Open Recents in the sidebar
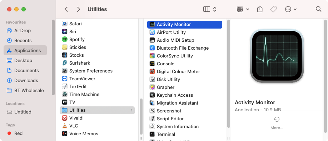The image size is (328, 141). tap(25, 41)
